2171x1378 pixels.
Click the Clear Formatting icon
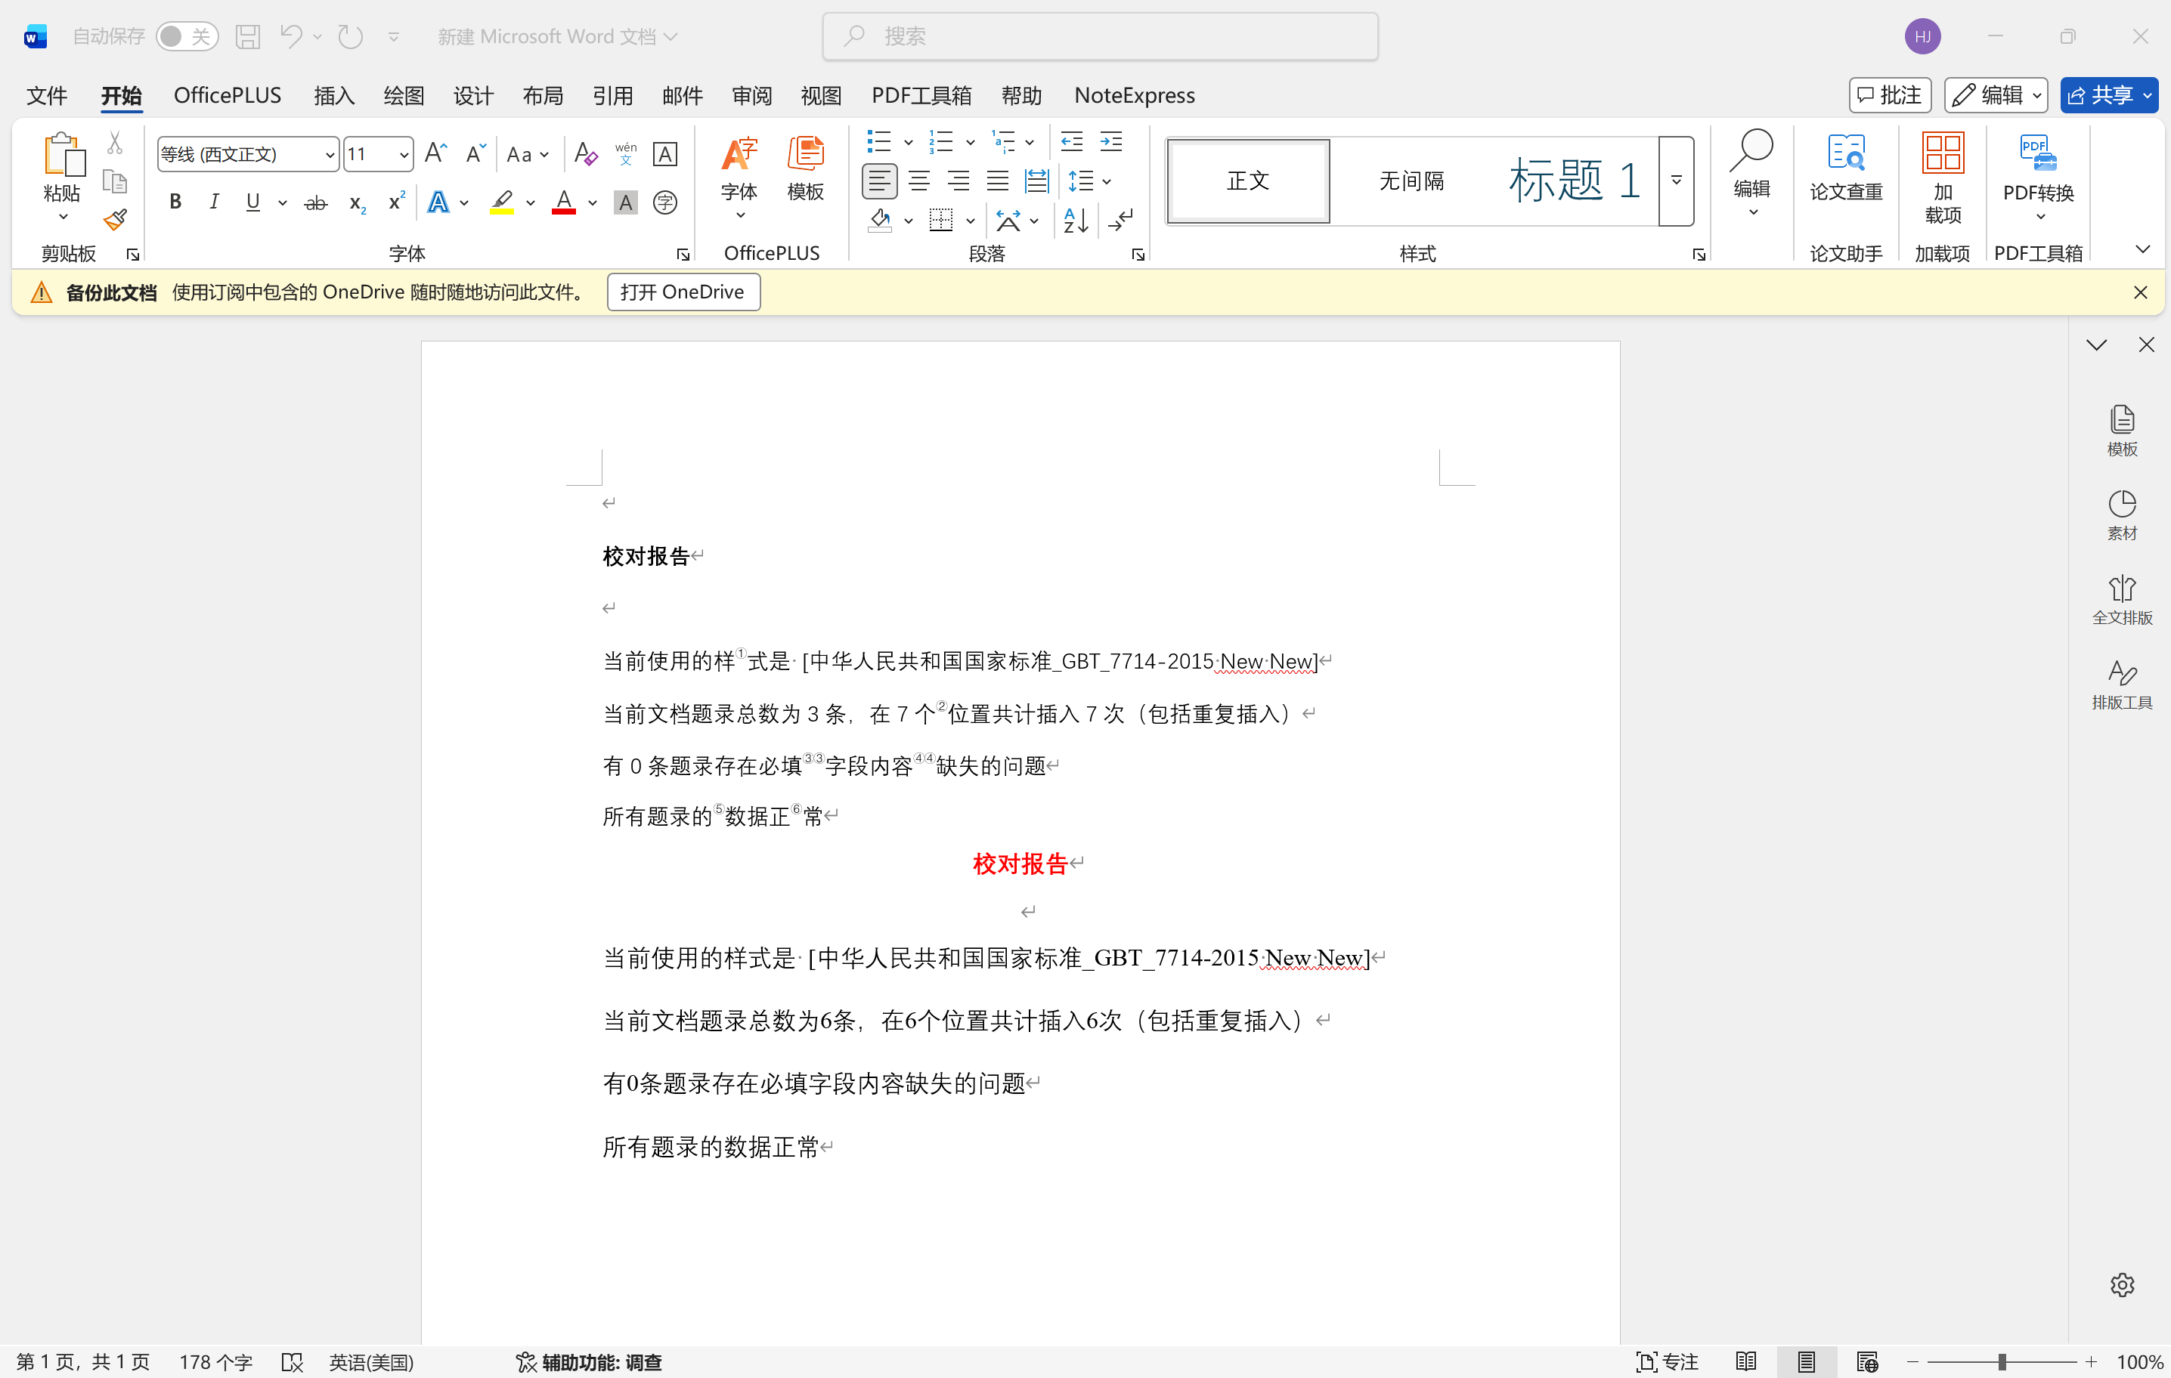585,154
